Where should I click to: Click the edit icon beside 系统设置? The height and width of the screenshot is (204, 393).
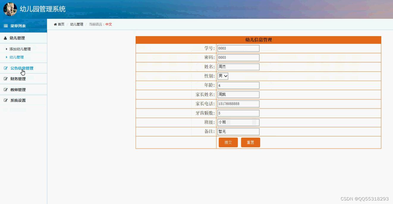[6, 100]
